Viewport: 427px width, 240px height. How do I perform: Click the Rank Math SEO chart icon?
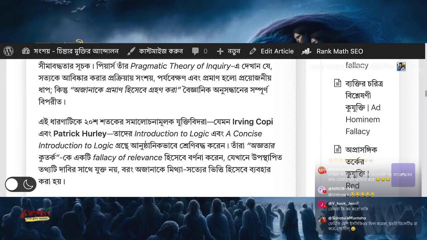307,51
